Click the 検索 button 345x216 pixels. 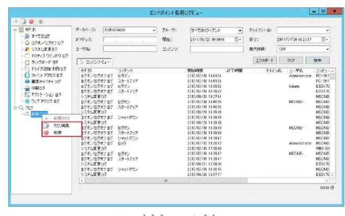pyautogui.click(x=317, y=60)
